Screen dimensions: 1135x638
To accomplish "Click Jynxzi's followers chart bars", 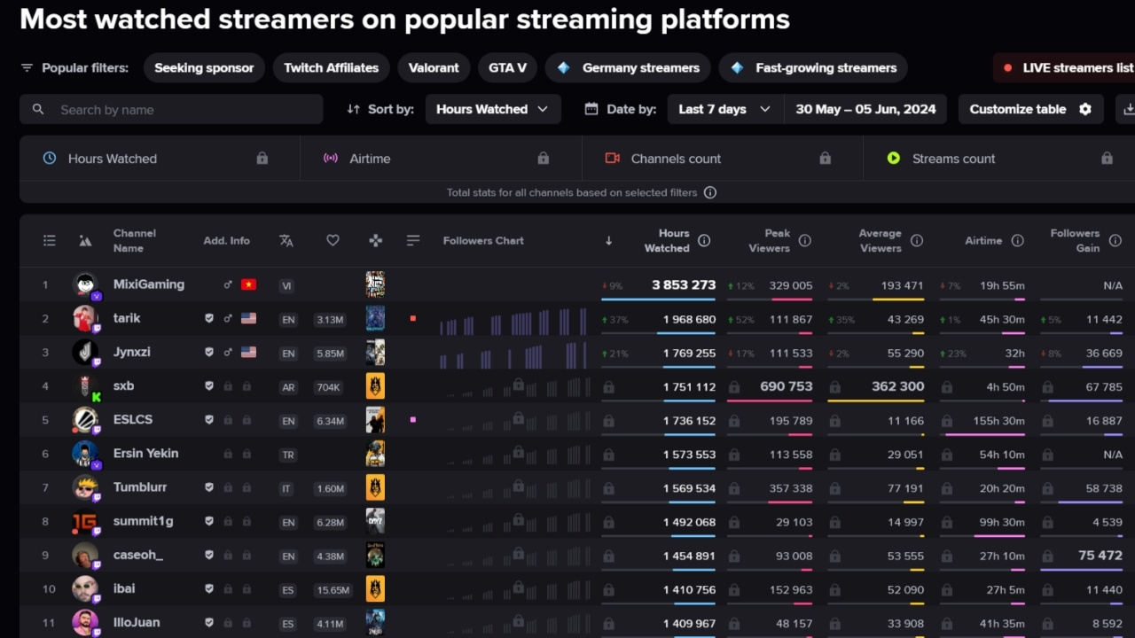I will coord(513,354).
